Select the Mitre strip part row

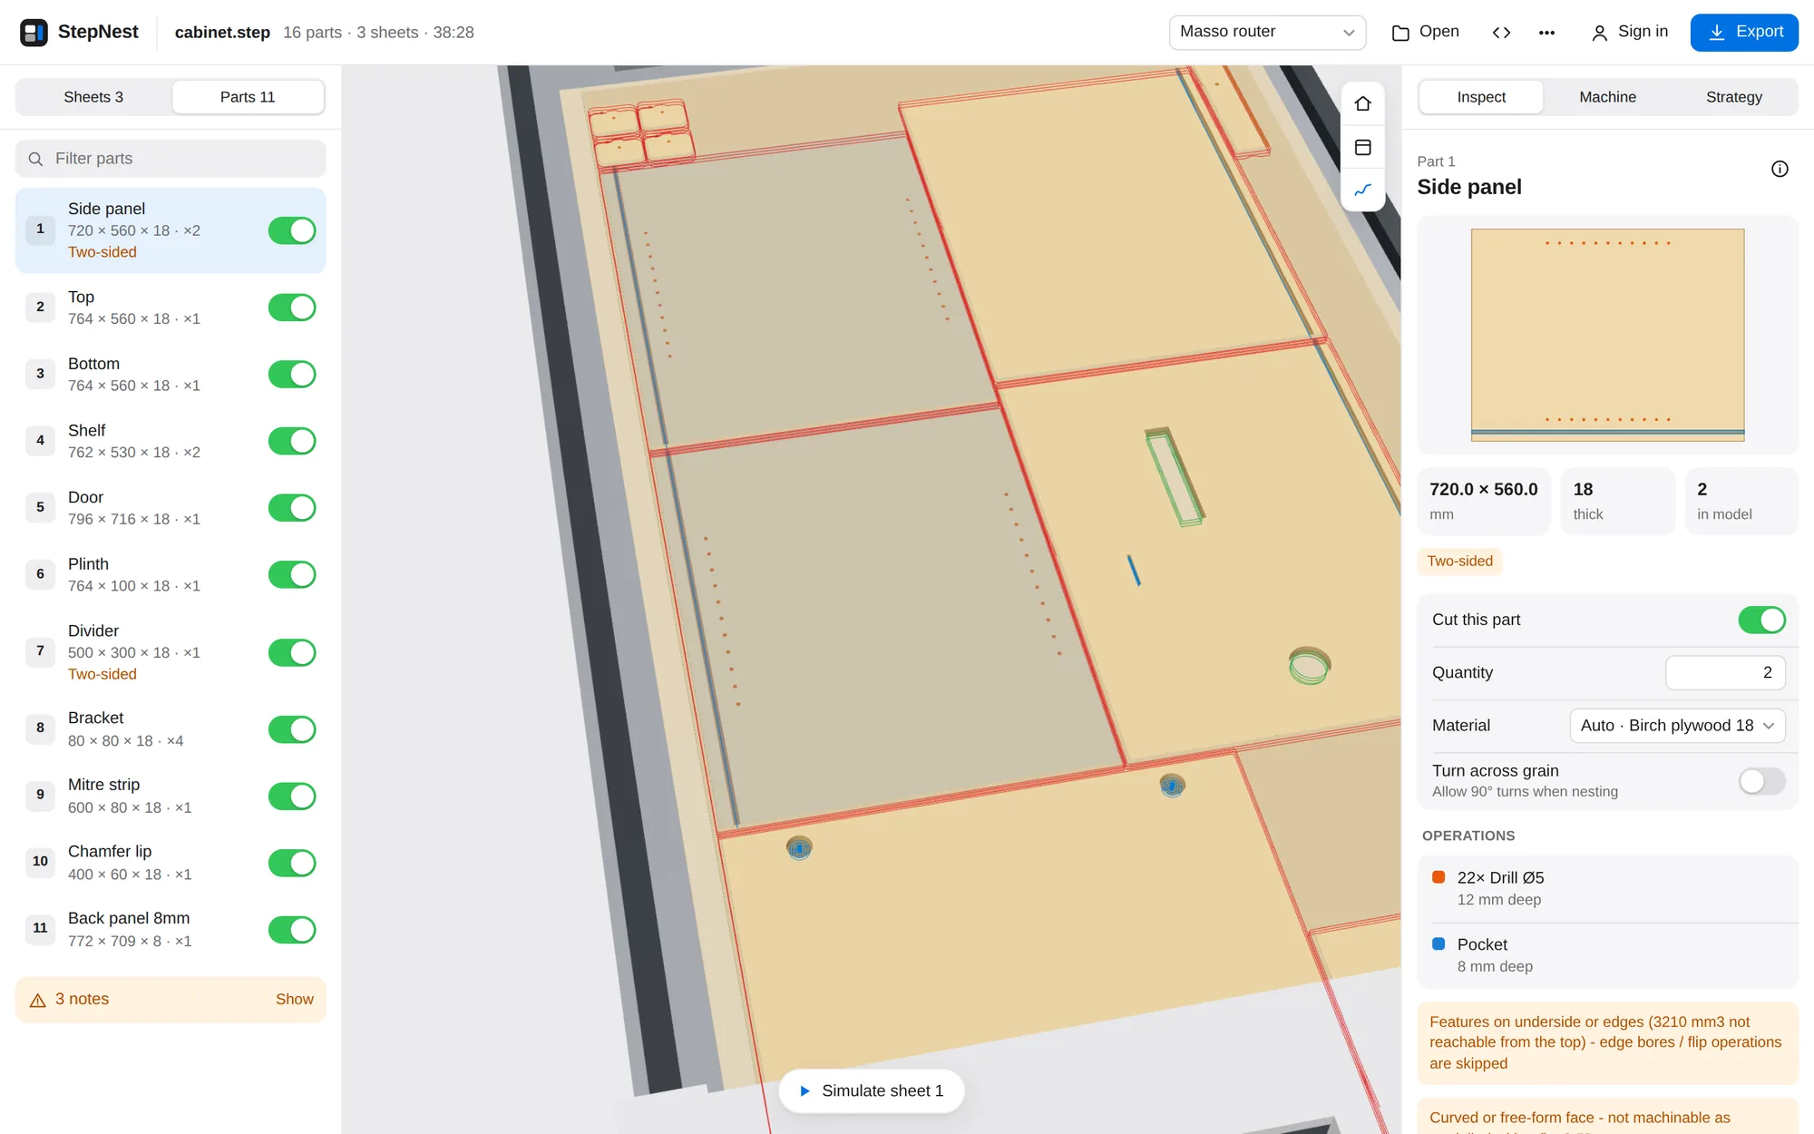coord(171,797)
